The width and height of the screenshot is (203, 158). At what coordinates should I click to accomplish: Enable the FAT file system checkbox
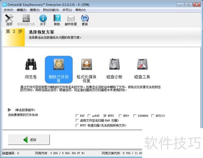[77, 116]
